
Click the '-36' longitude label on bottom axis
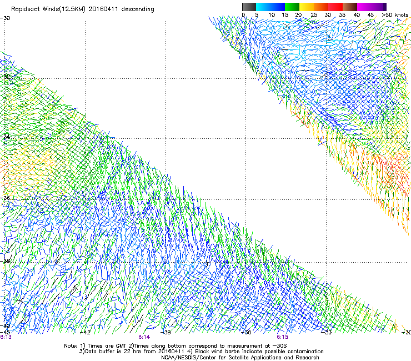[x=246, y=333]
